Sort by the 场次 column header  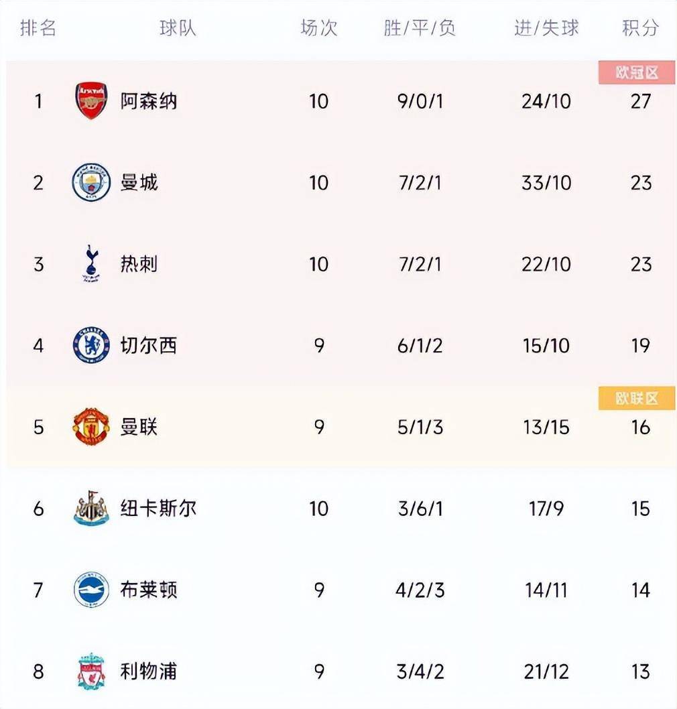[319, 28]
